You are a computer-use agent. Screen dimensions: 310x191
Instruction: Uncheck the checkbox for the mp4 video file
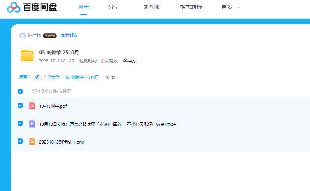coord(20,123)
